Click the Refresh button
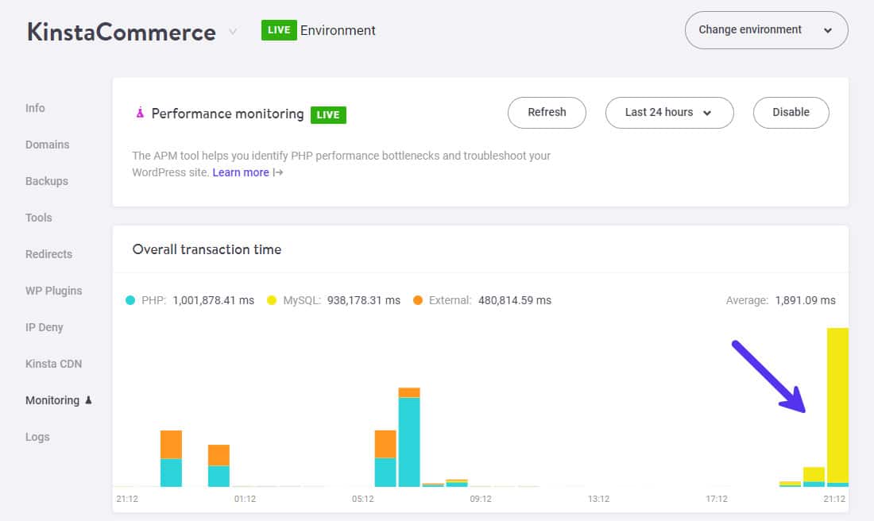 (547, 113)
